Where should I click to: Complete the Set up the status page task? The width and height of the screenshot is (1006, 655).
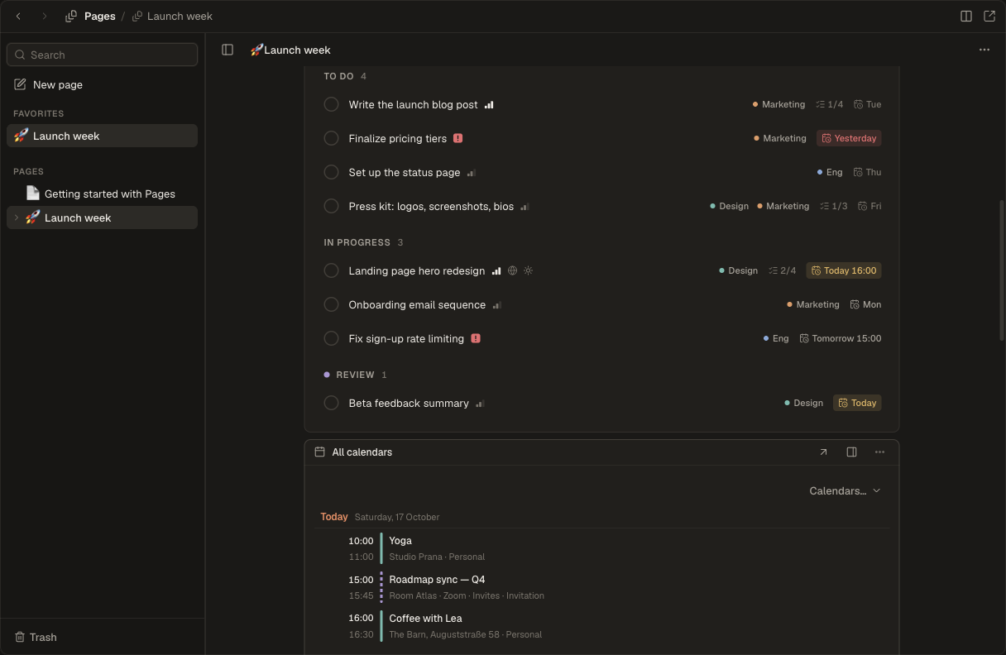(331, 172)
